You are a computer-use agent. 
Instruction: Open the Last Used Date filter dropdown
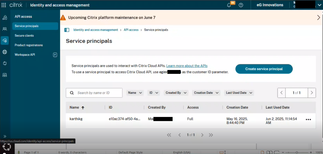point(239,93)
